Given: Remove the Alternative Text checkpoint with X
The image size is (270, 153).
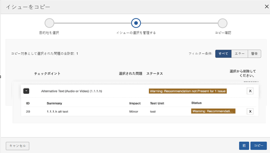Looking at the screenshot, I should click(x=250, y=91).
